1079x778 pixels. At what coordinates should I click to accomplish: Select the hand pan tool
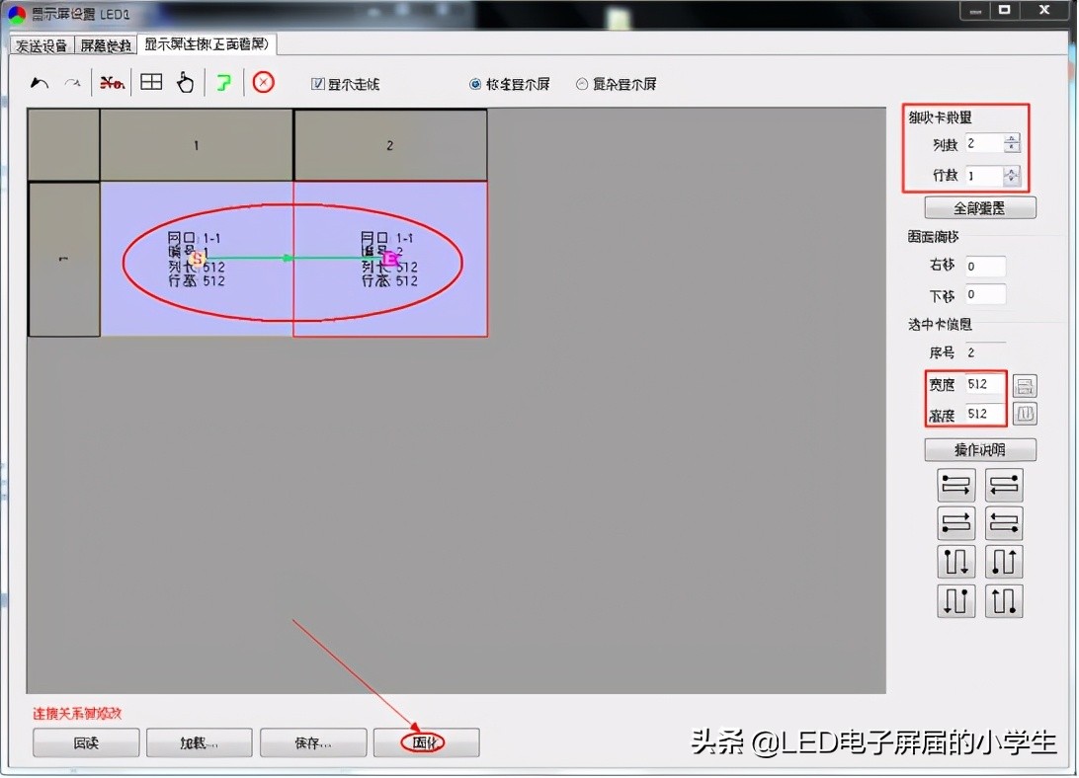point(186,83)
